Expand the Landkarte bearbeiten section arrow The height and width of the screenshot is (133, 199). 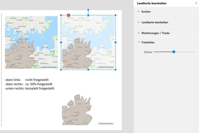139,22
